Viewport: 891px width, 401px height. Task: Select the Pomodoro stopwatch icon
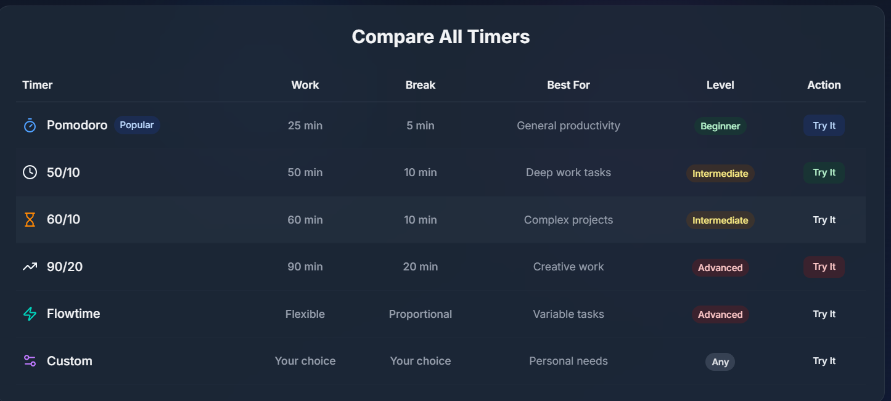click(x=30, y=125)
